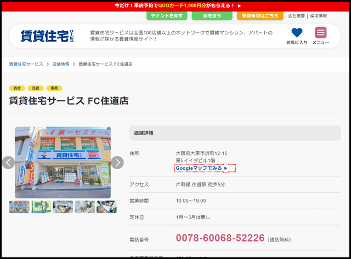Select the fourth thumbnail with table
This screenshot has width=351, height=259.
coord(84,207)
